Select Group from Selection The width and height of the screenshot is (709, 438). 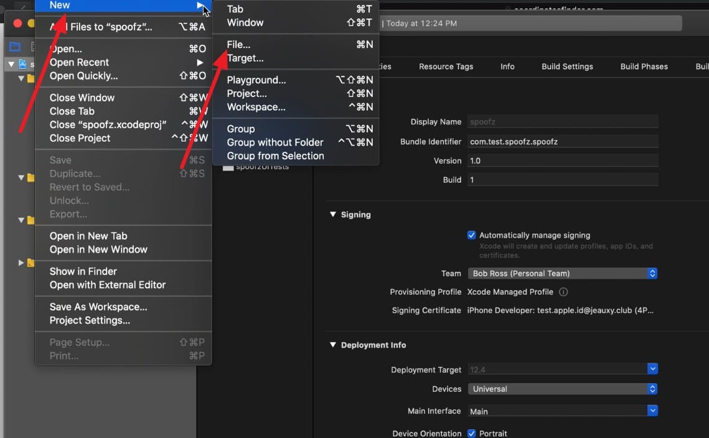(x=296, y=156)
